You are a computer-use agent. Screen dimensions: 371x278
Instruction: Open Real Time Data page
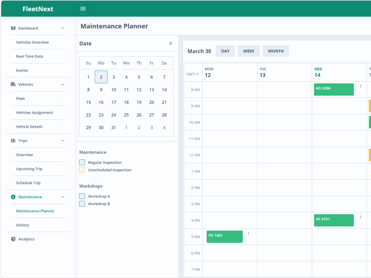(x=30, y=56)
